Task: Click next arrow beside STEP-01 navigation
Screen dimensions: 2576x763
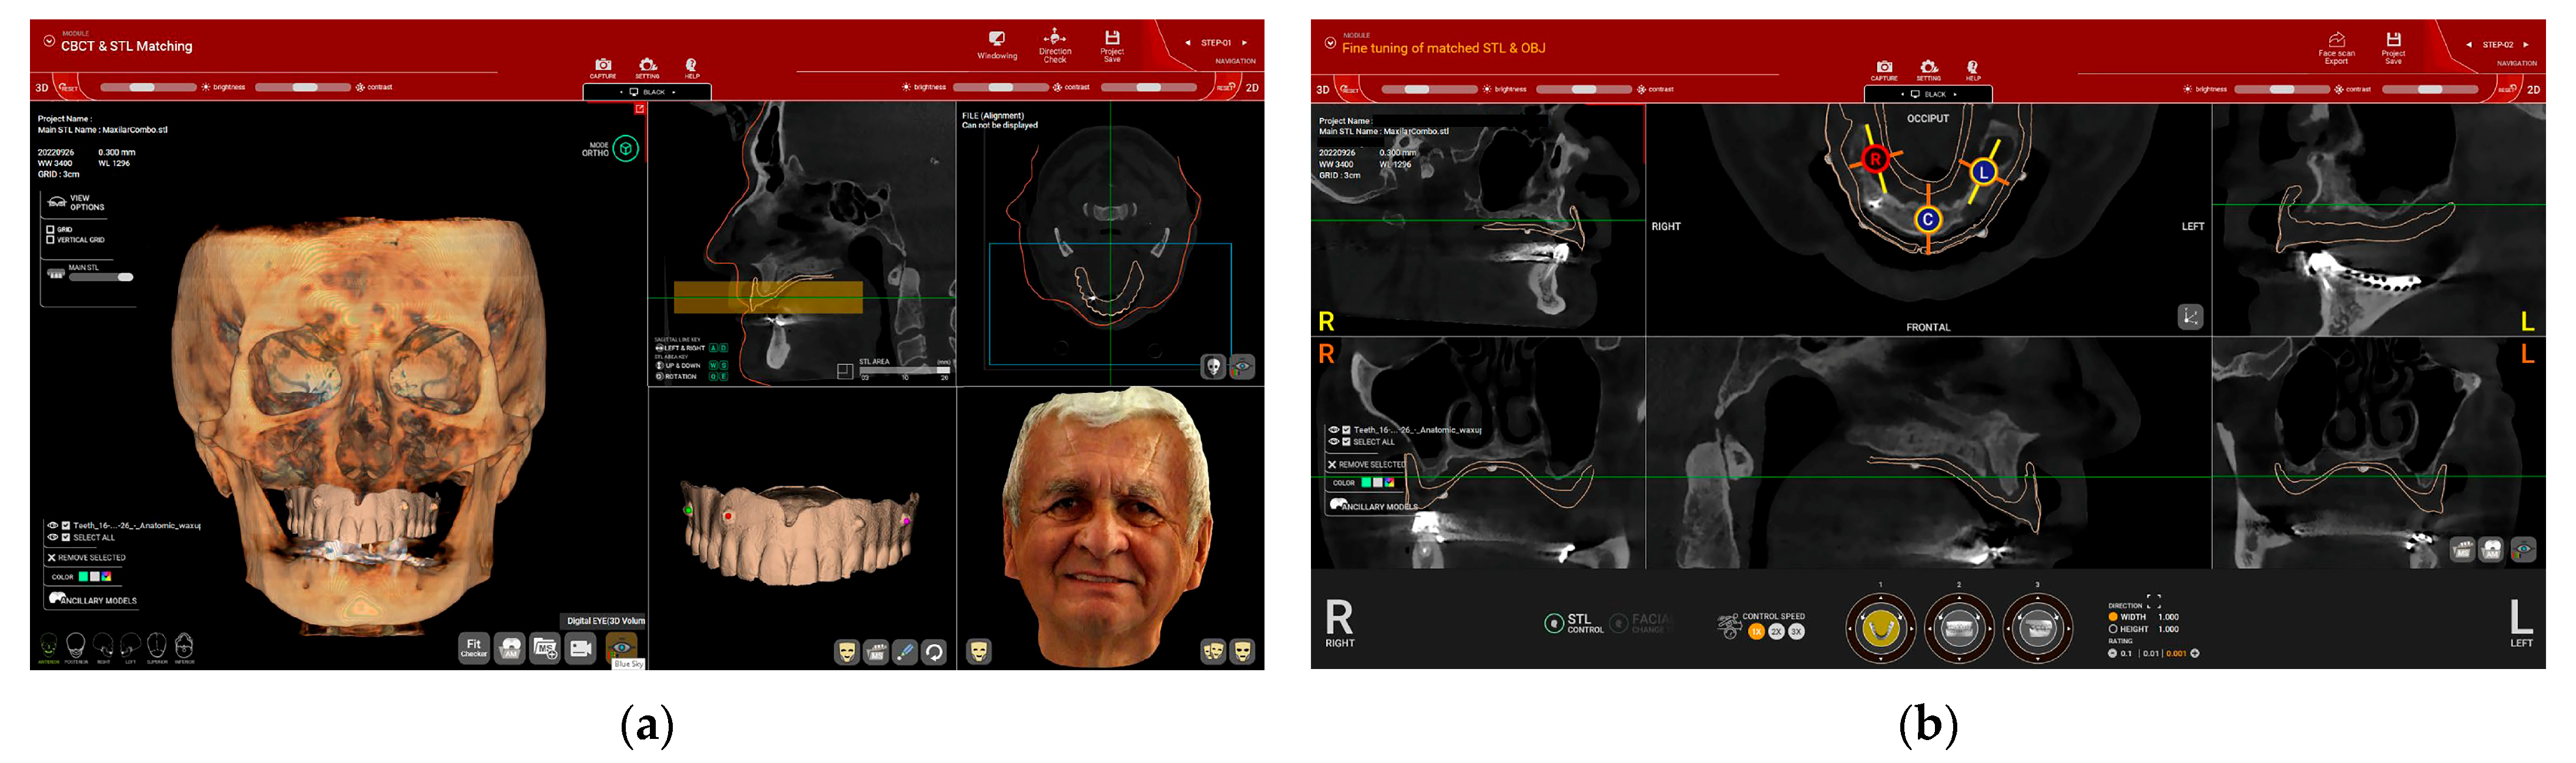Action: point(1244,43)
